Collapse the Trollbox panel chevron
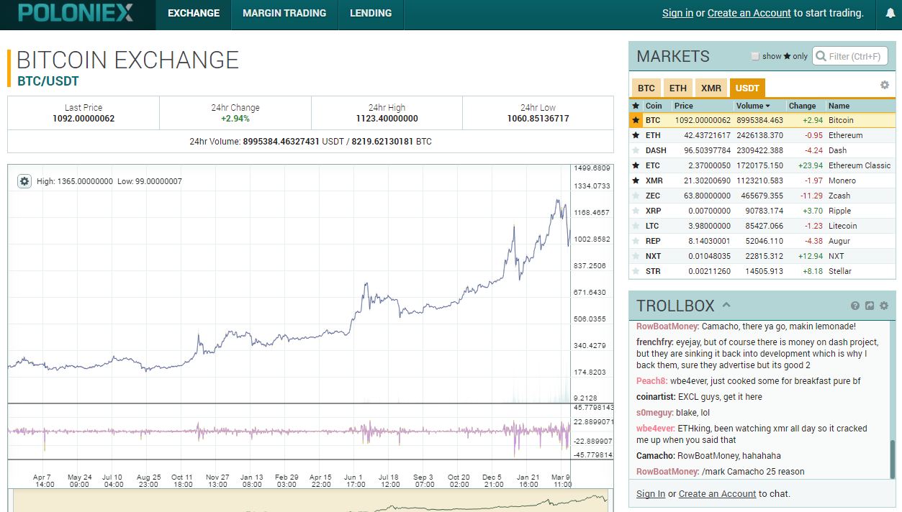 click(x=726, y=305)
